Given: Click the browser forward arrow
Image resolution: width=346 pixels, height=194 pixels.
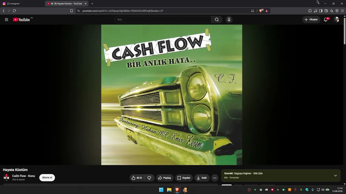Looking at the screenshot, I should click(9, 11).
